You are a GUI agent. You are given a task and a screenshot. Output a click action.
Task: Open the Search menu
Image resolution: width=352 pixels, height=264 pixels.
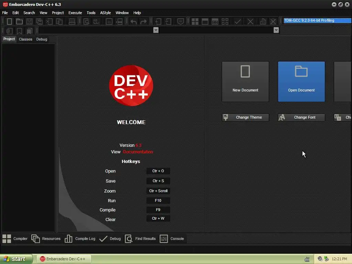click(x=29, y=13)
